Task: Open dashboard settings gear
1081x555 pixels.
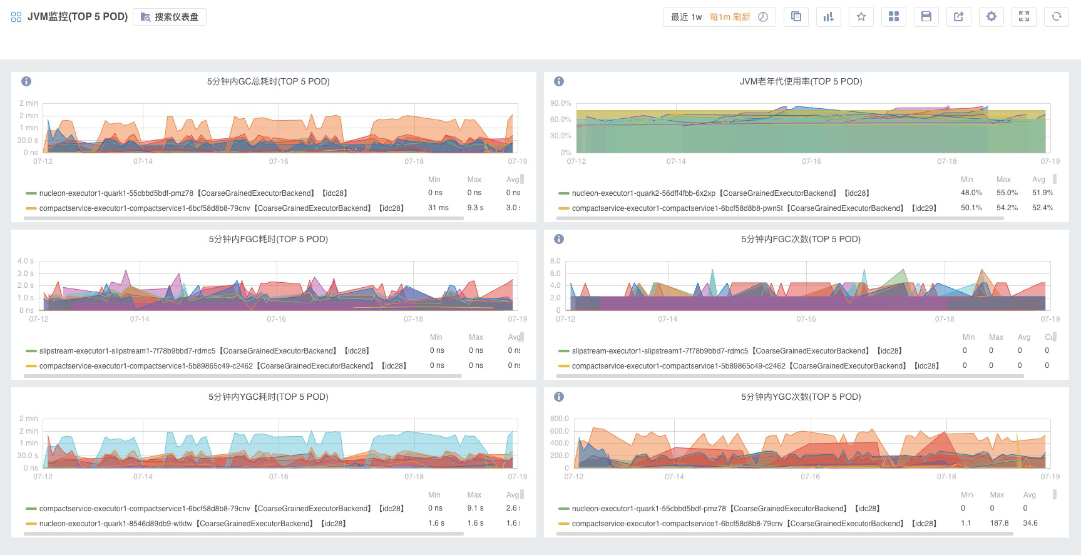Action: coord(991,17)
